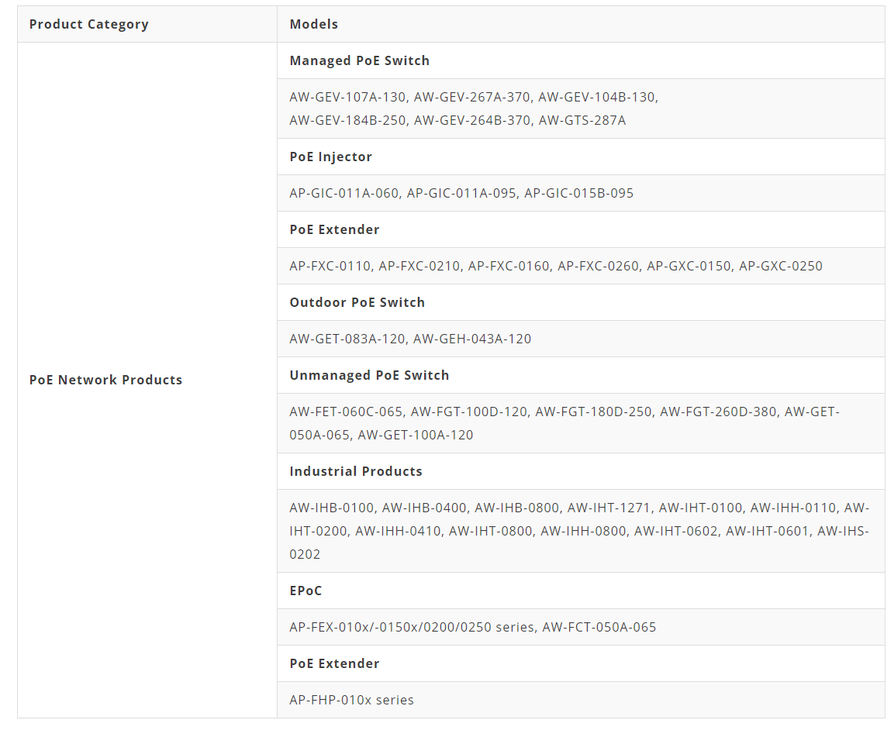This screenshot has width=894, height=737.
Task: Click the Managed PoE Switch heading
Action: [359, 60]
